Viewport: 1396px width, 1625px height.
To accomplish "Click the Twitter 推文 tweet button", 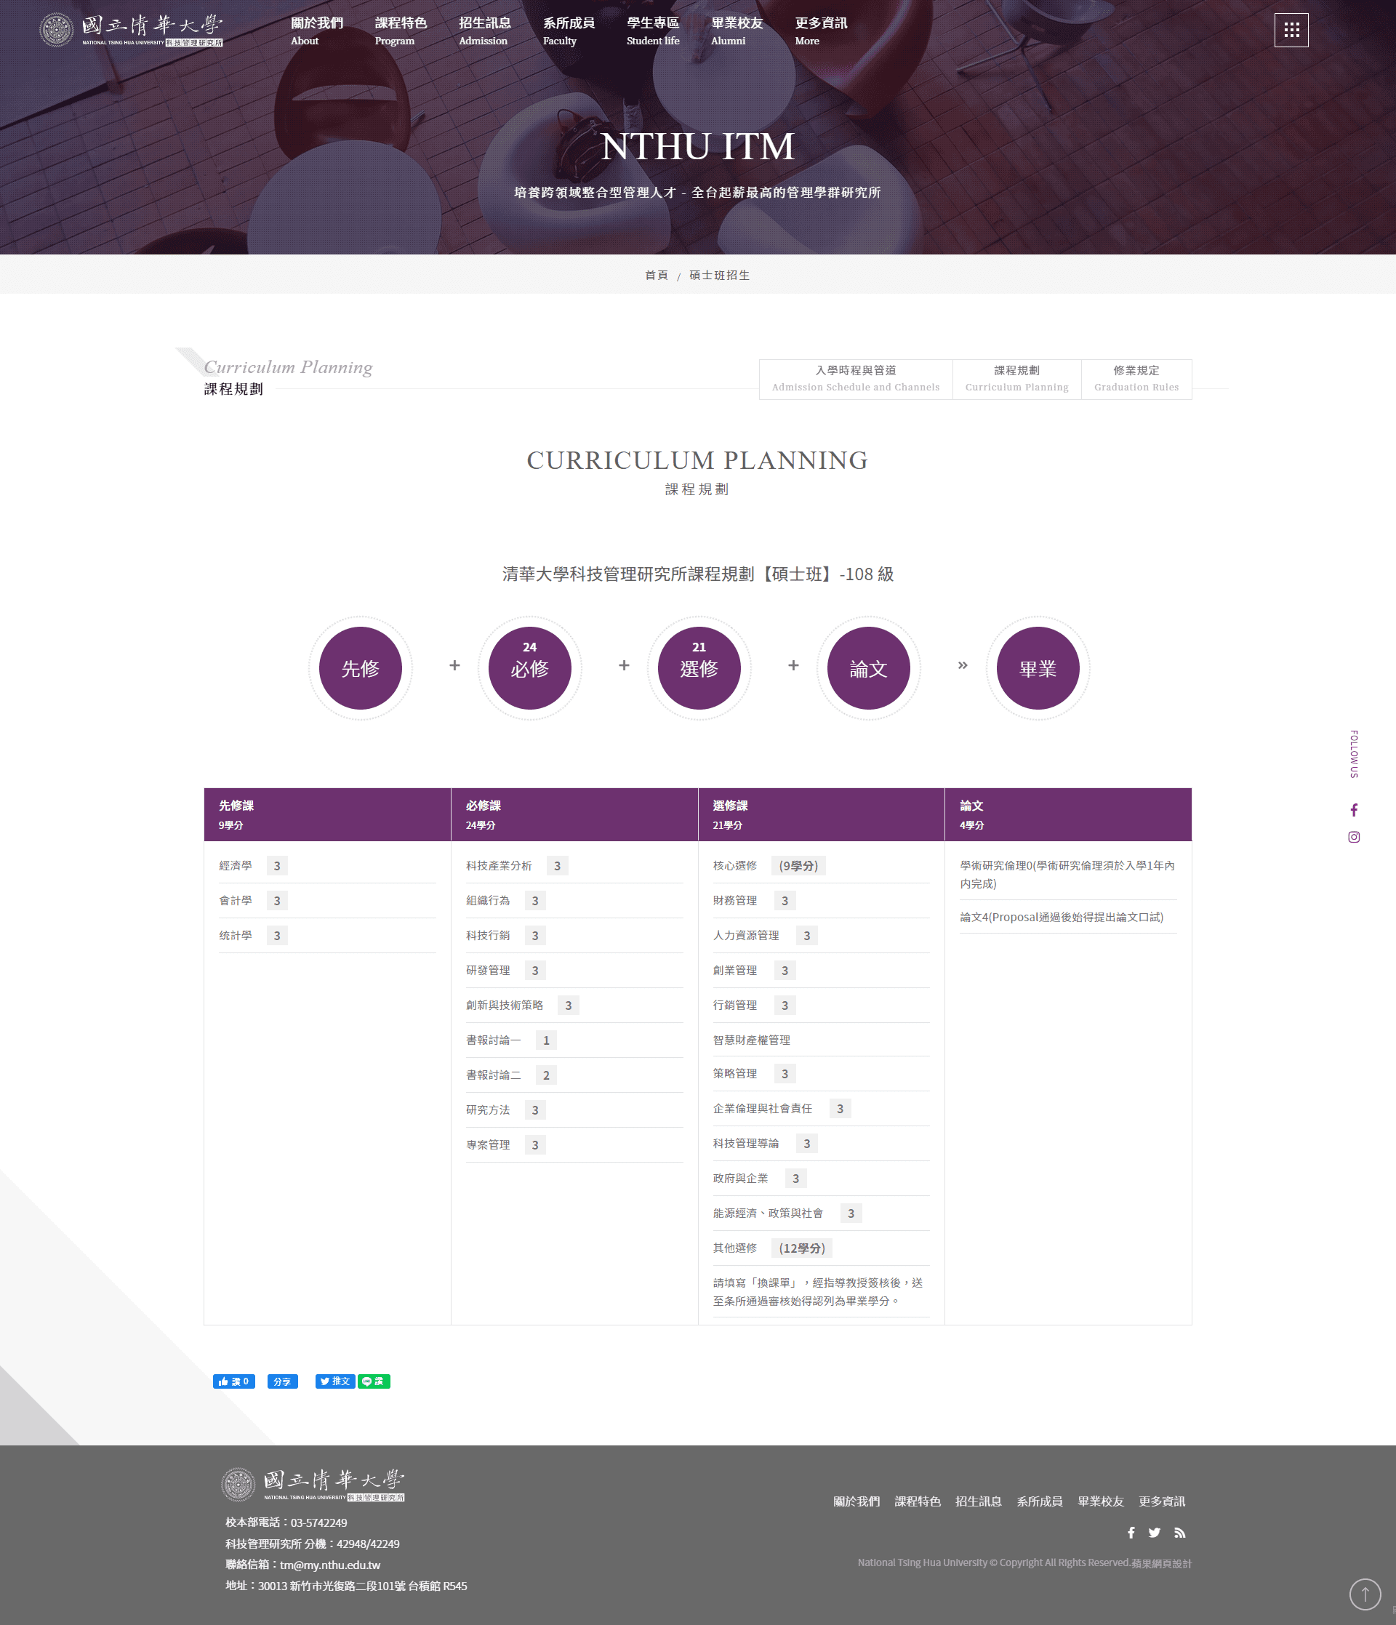I will click(335, 1381).
